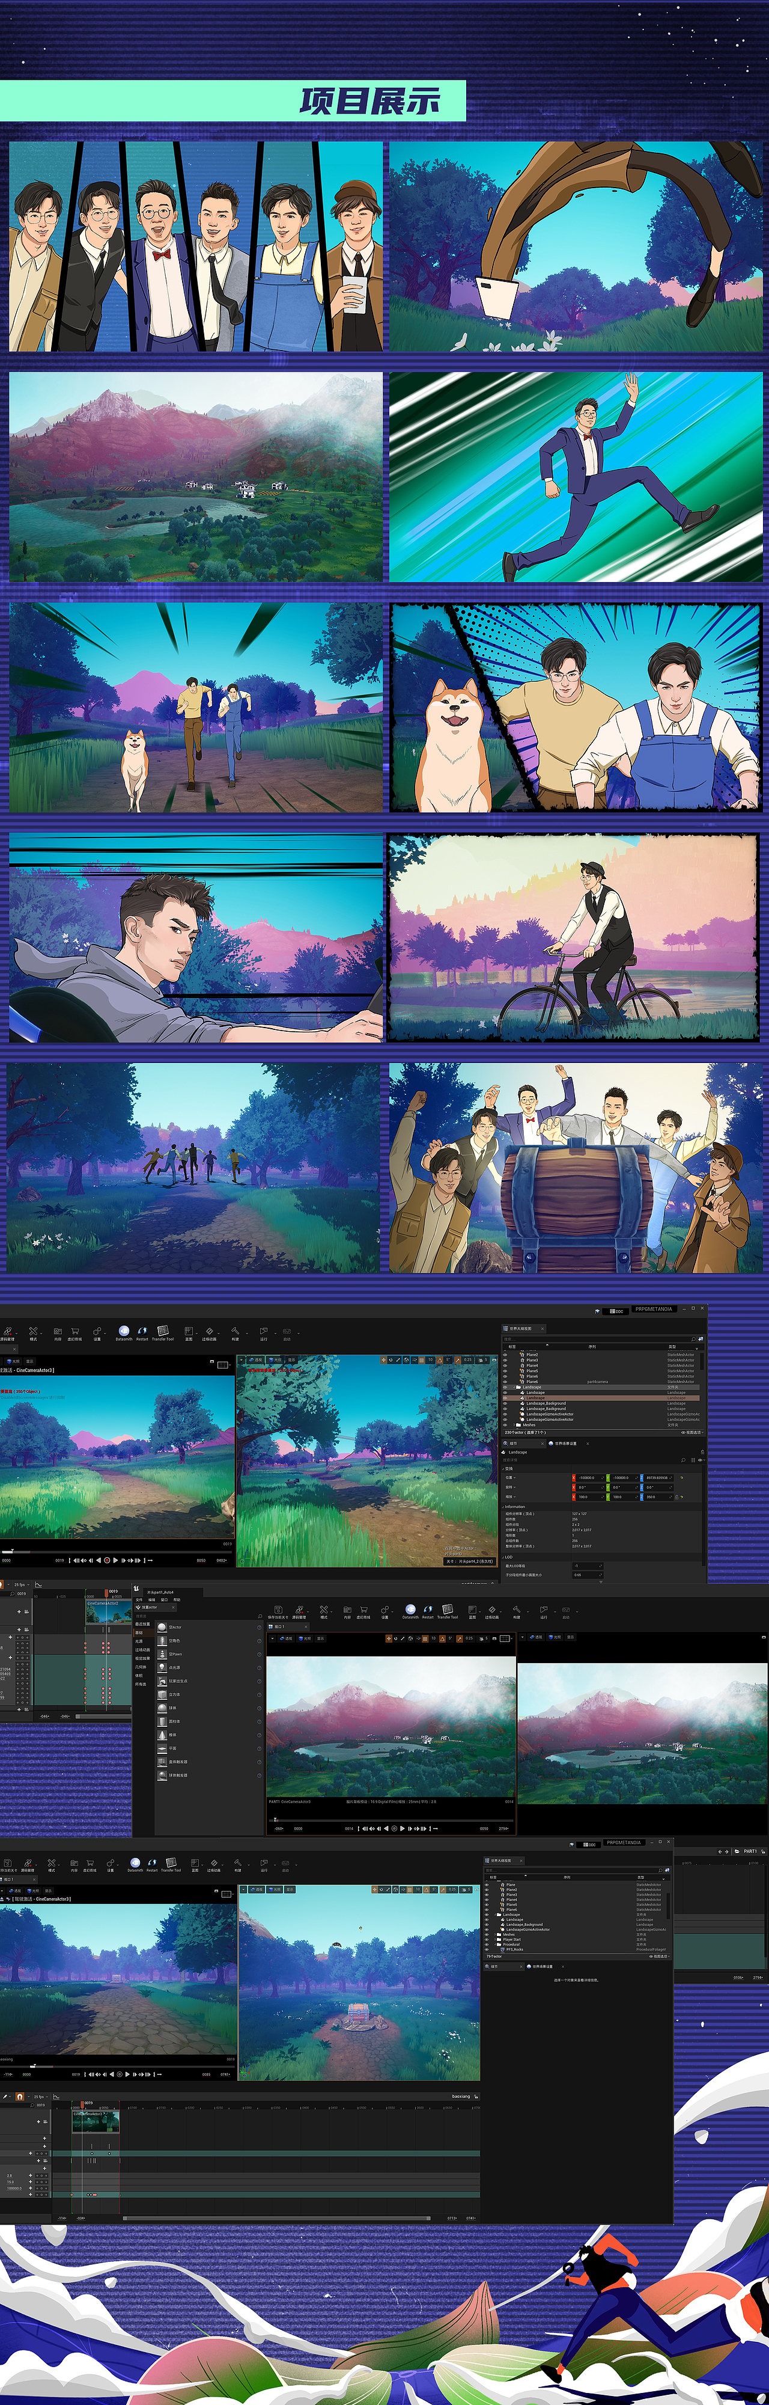Open Transfer Tool in top editor toolbar
Viewport: 769px width, 2405px height.
click(163, 1331)
